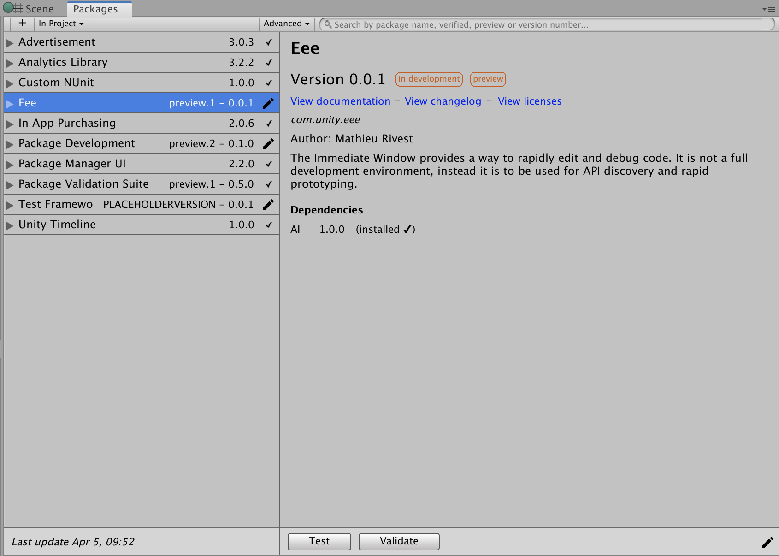779x556 pixels.
Task: Click the checkmark next to Unity Timeline
Action: point(269,225)
